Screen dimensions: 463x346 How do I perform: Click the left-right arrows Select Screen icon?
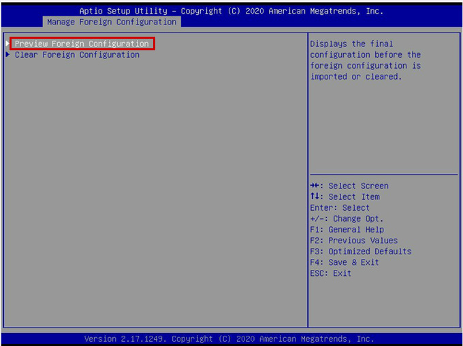(x=315, y=186)
